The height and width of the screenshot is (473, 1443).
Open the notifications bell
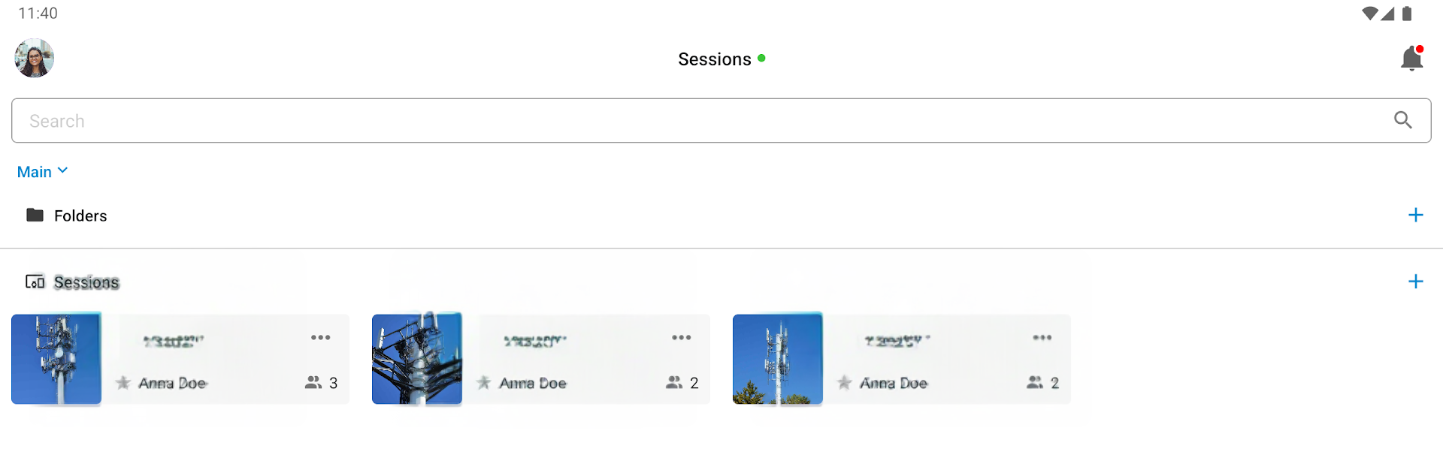coord(1412,59)
